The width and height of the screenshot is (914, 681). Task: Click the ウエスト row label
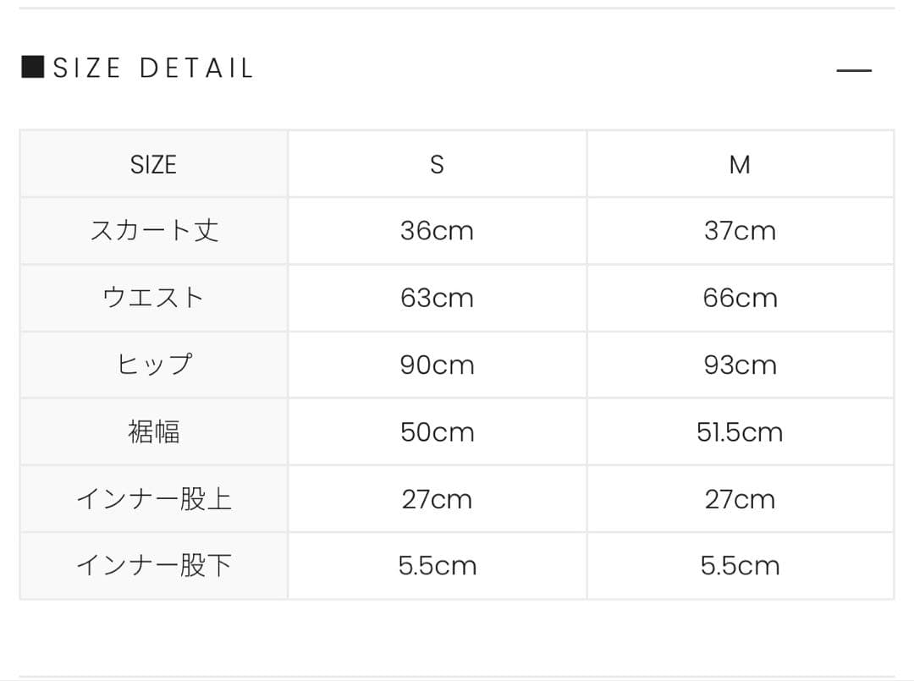(x=153, y=298)
